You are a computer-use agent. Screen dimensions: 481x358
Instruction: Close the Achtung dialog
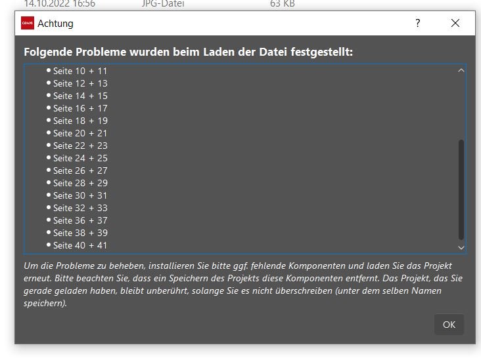(x=455, y=23)
